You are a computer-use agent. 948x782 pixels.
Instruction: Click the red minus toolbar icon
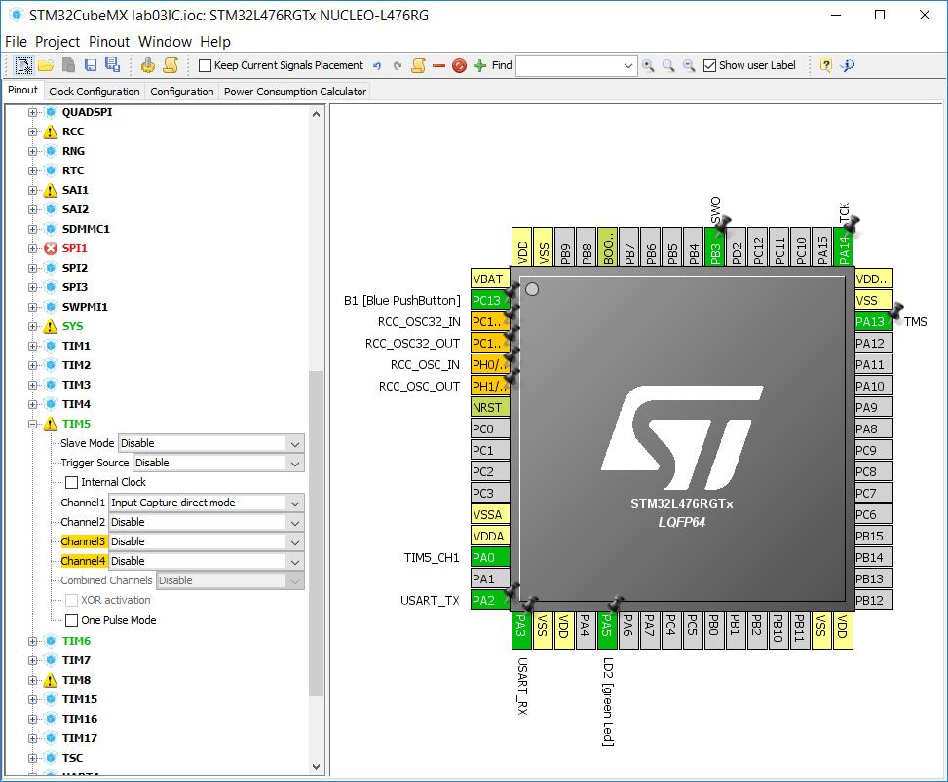[439, 66]
